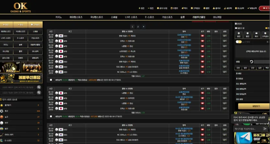Select E-스포츠 row in popular sports list
The width and height of the screenshot is (270, 144).
pyautogui.click(x=21, y=140)
